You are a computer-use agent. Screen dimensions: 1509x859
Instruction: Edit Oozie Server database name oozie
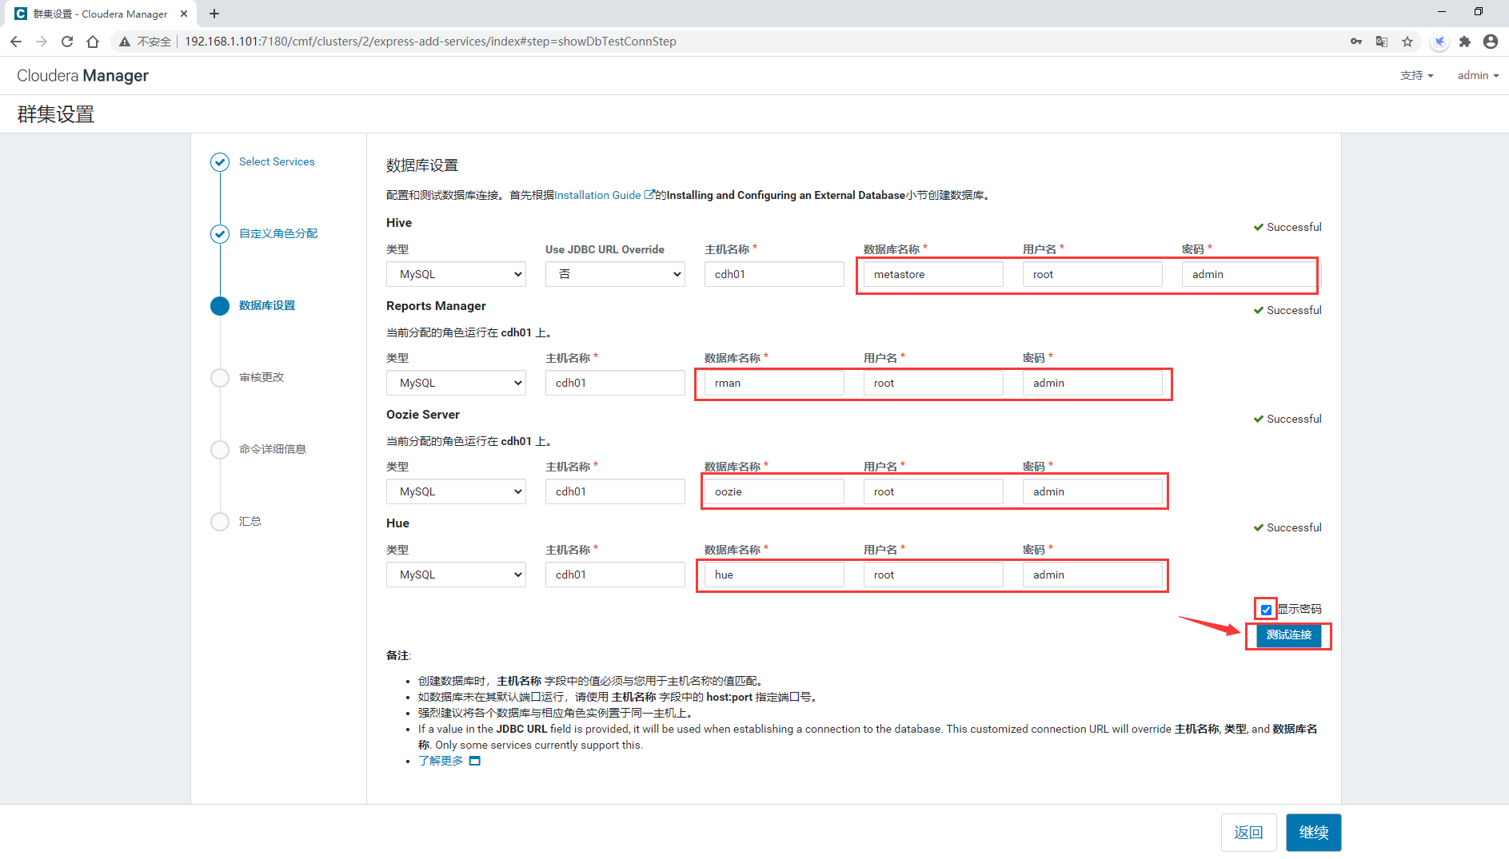(774, 491)
